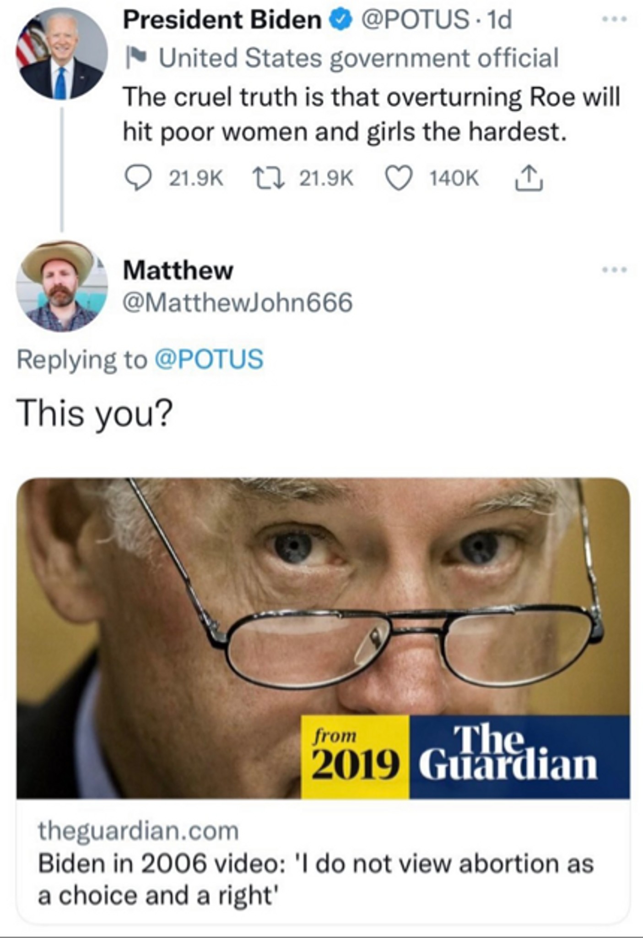Open the three-dot menu on Biden's tweet
The width and height of the screenshot is (643, 938).
[614, 19]
